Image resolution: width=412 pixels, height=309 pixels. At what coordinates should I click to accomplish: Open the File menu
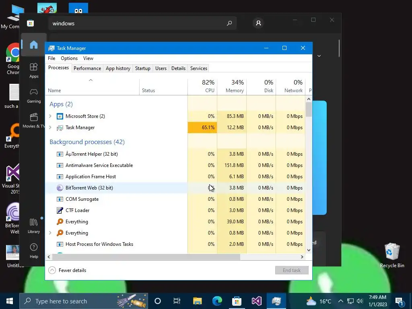pyautogui.click(x=51, y=58)
